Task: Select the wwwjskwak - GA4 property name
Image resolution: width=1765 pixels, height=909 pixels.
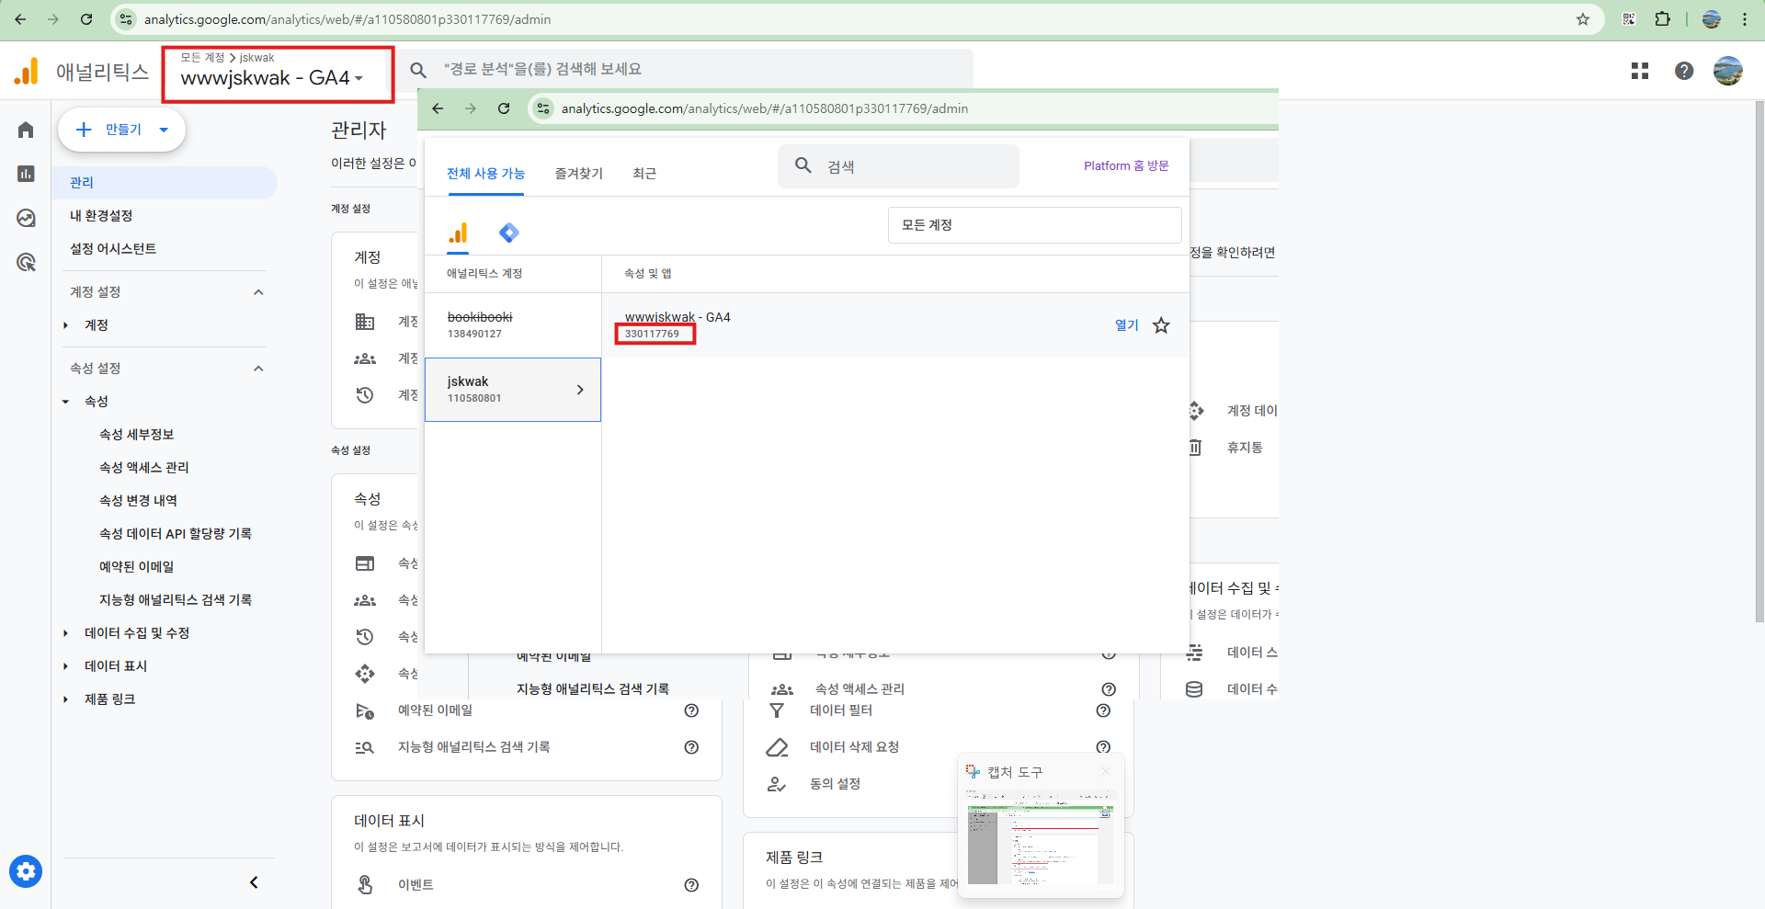Action: pyautogui.click(x=678, y=317)
